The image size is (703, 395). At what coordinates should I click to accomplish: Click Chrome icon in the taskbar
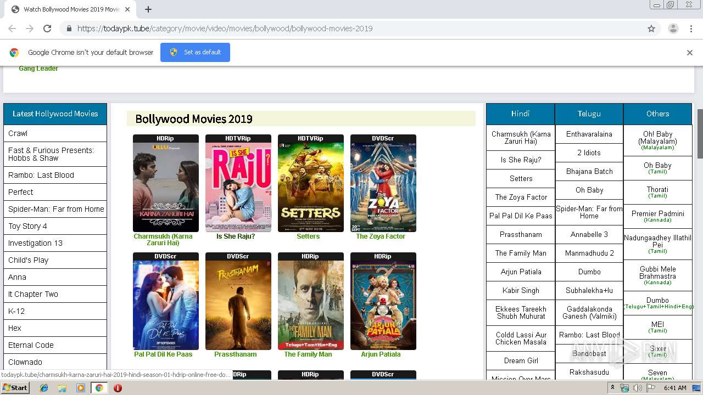[99, 388]
